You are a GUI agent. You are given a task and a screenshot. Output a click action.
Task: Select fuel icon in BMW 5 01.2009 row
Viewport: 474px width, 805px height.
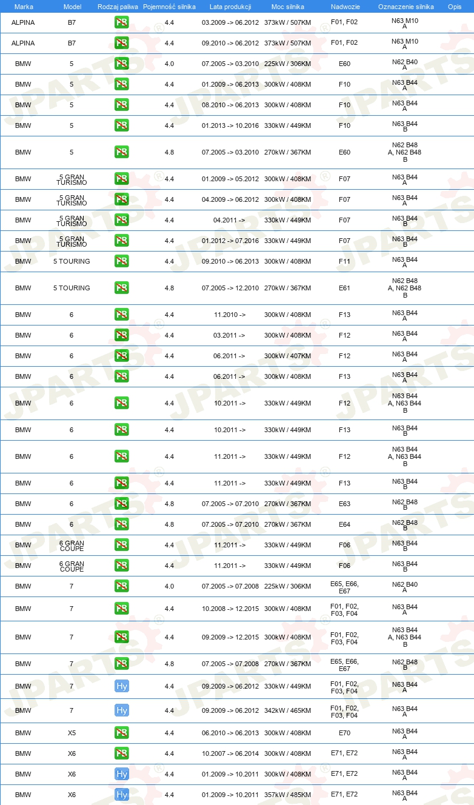click(121, 85)
